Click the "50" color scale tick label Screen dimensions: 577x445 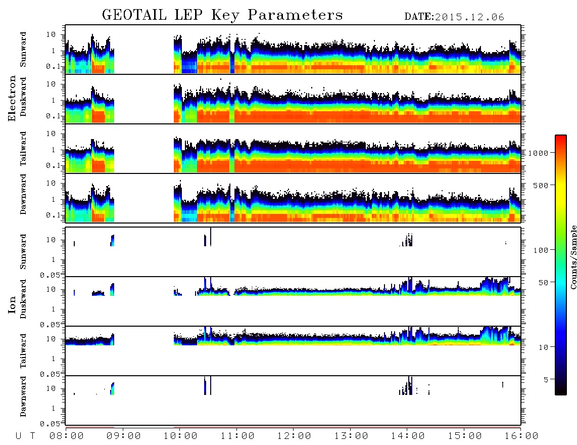coord(543,283)
